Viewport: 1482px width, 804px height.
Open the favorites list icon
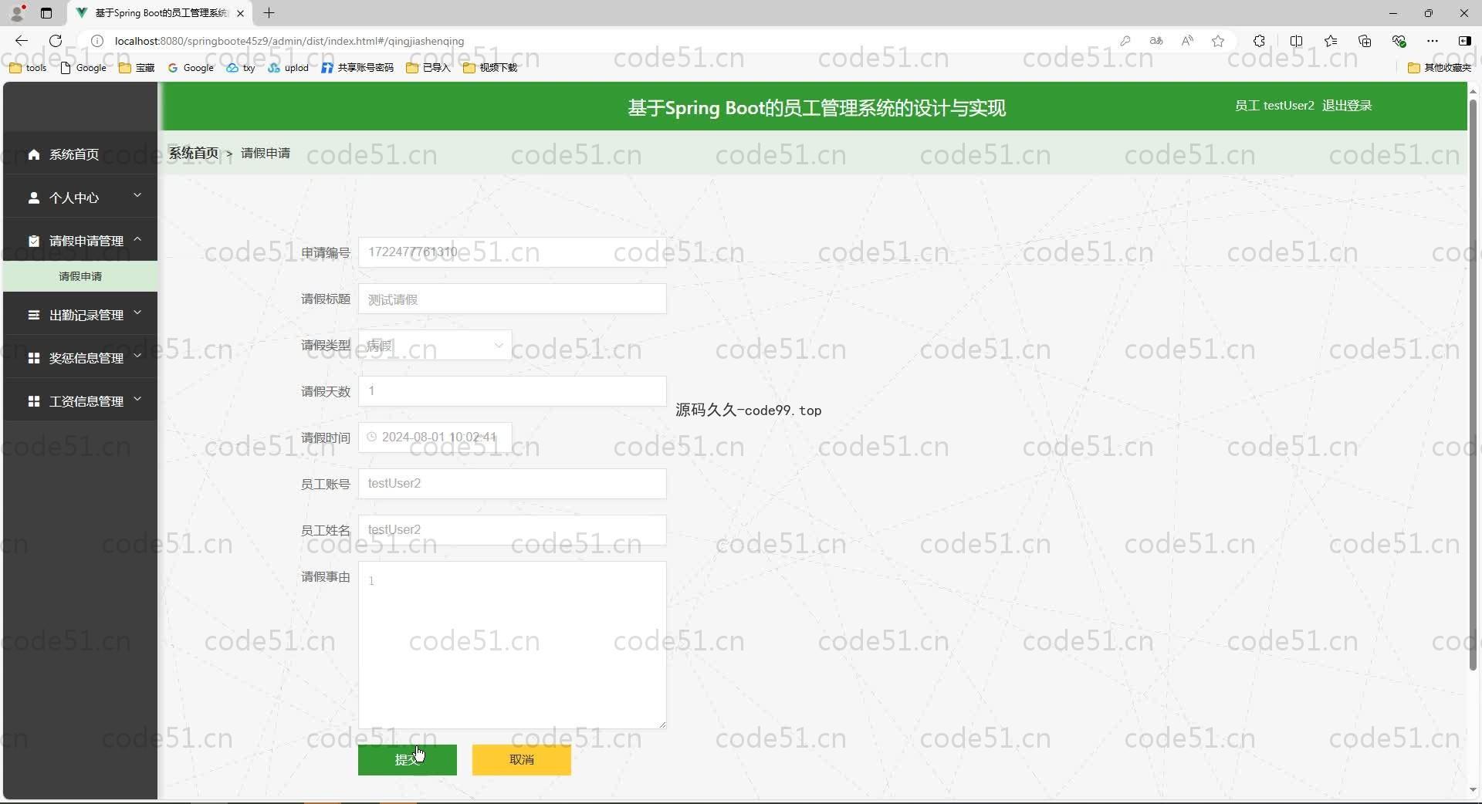[1331, 41]
